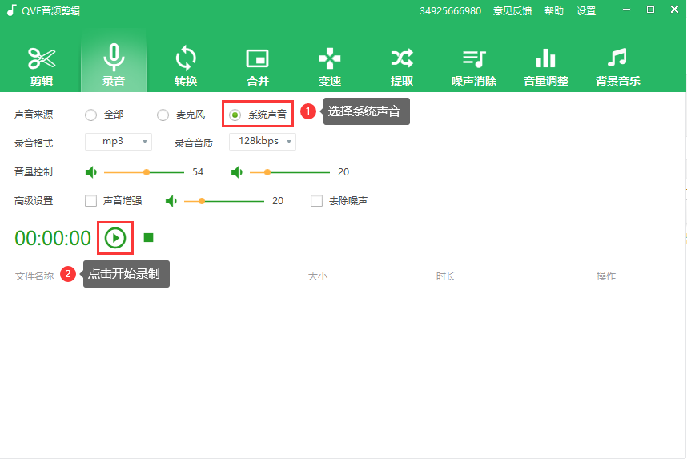Enable the 去除噪声 denoise checkbox
This screenshot has width=687, height=459.
316,201
